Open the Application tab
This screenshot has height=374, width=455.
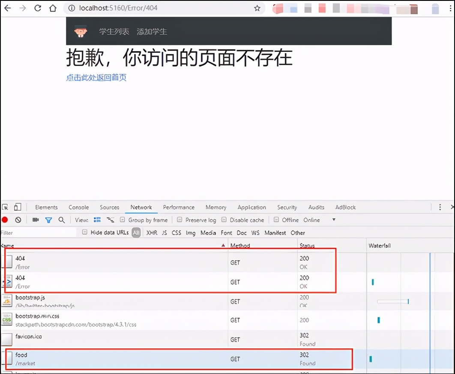251,207
